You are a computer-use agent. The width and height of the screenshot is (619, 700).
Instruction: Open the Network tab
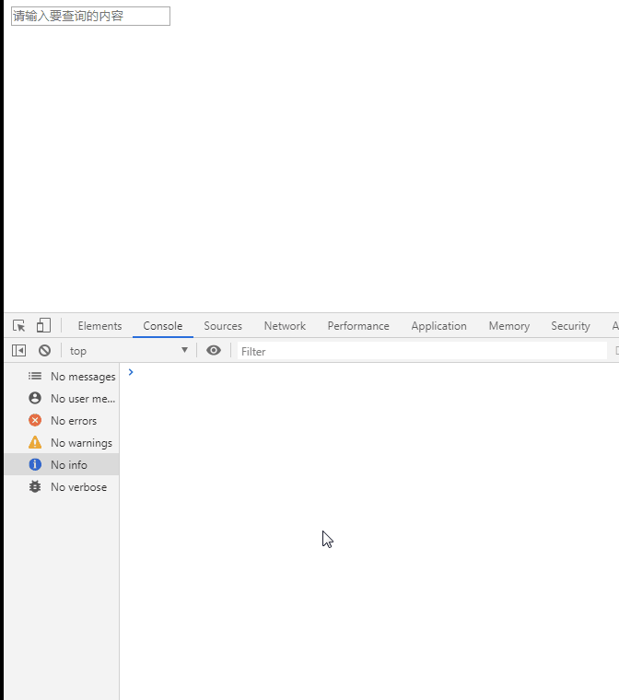pyautogui.click(x=285, y=326)
